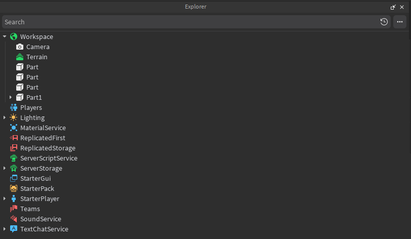
Task: Select ReplicatedStorage in the tree
Action: pyautogui.click(x=48, y=148)
